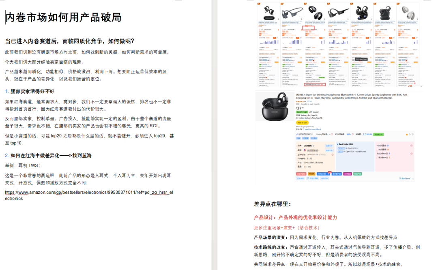Click the $37 price in the product screenshot

click(x=299, y=108)
